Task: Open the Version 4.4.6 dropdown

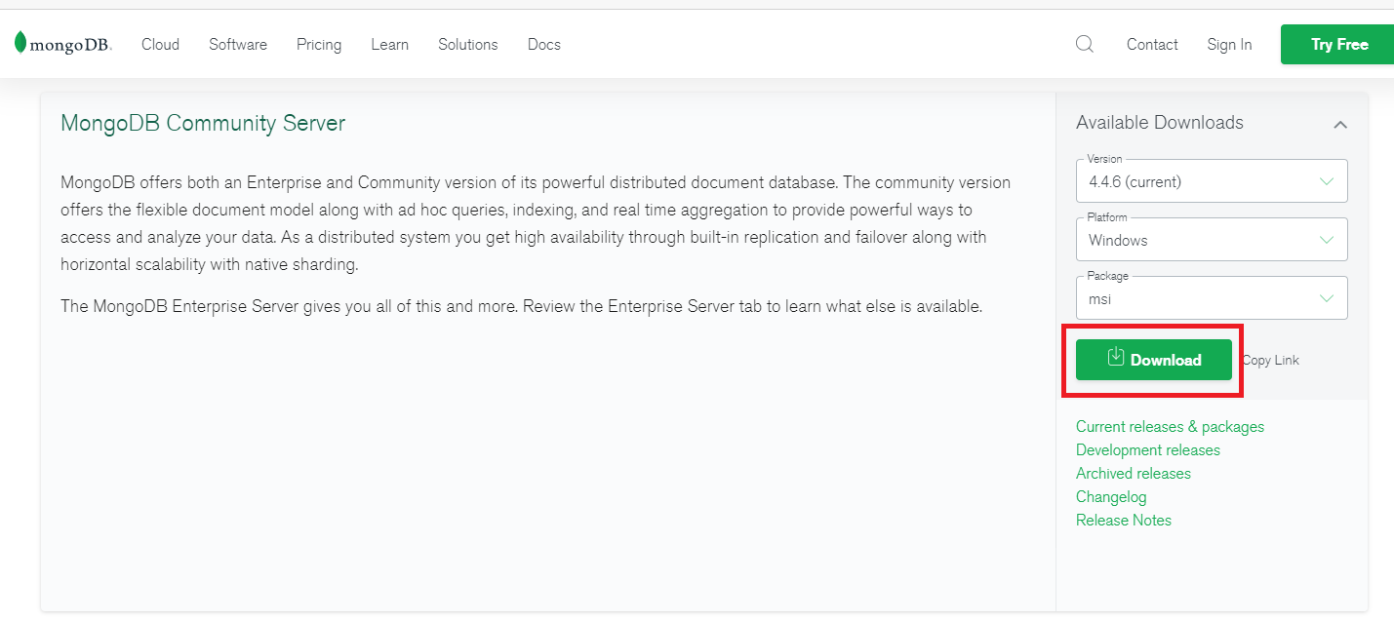Action: tap(1212, 181)
